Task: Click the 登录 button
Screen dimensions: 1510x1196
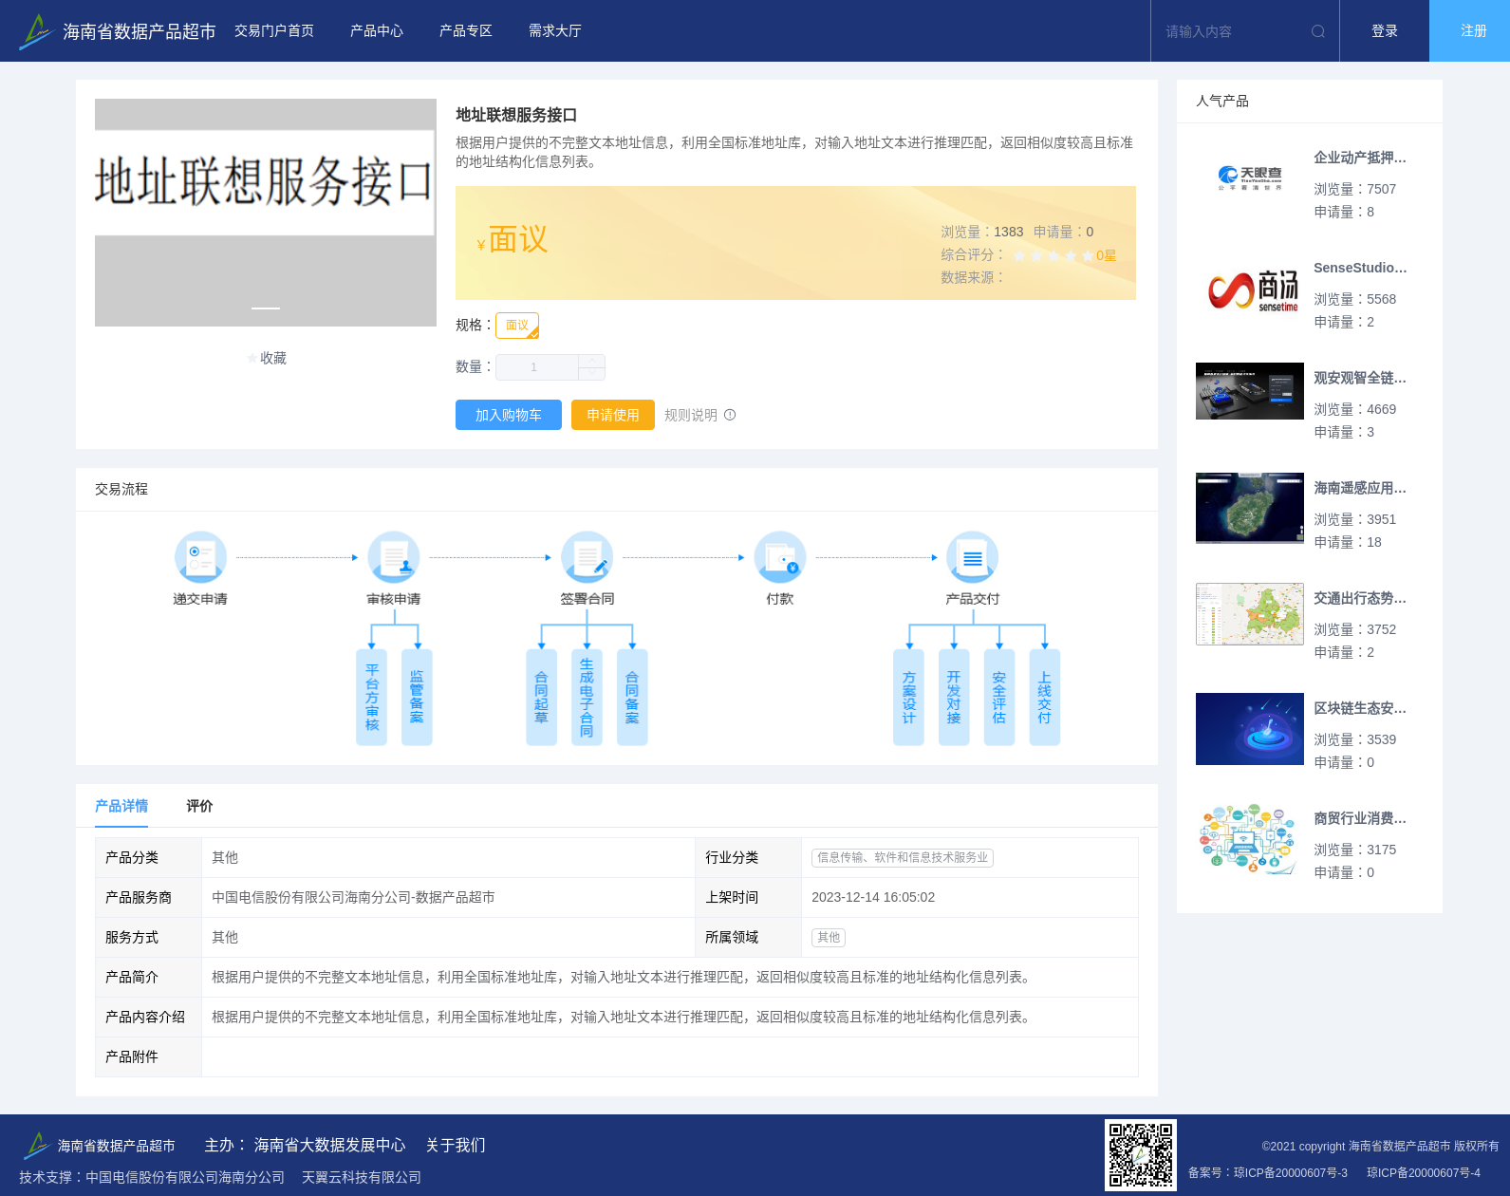Action: click(x=1385, y=31)
